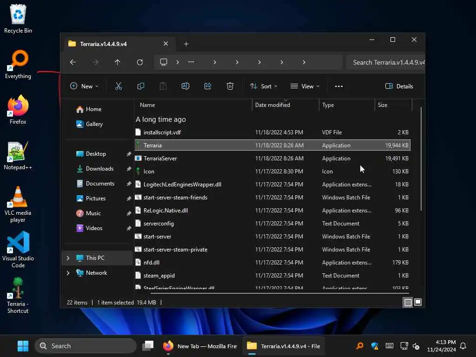Sort by the Name column header
This screenshot has width=476, height=357.
click(193, 105)
